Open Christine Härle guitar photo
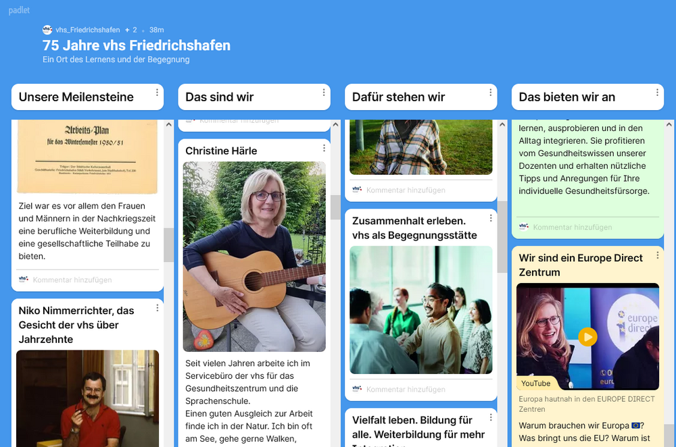Image resolution: width=676 pixels, height=447 pixels. click(x=254, y=257)
